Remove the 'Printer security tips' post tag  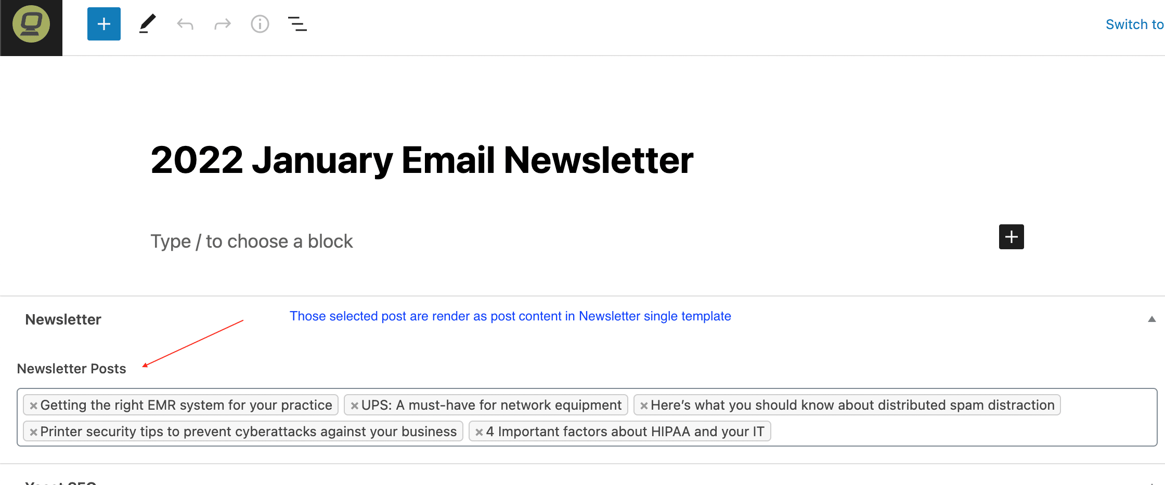[33, 432]
